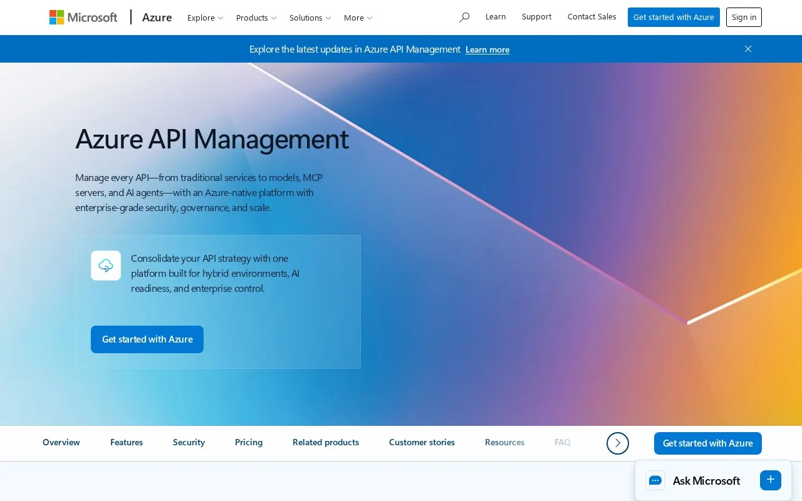The image size is (802, 501).
Task: Click Get started with Azure in hero card
Action: [147, 339]
